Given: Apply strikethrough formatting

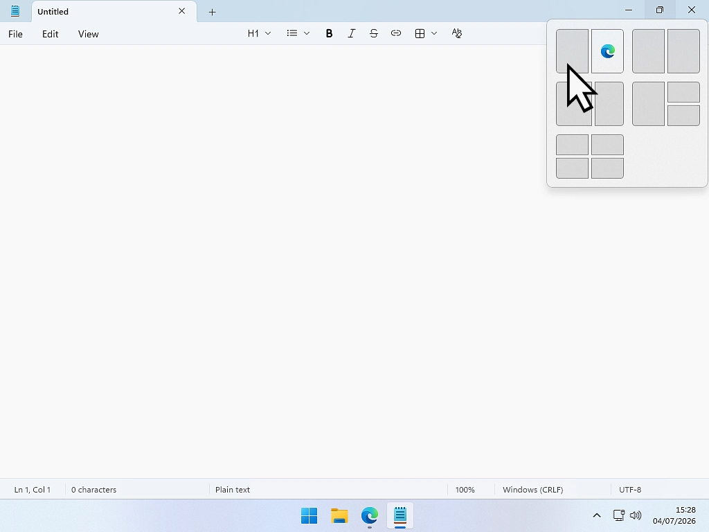Looking at the screenshot, I should coord(373,33).
